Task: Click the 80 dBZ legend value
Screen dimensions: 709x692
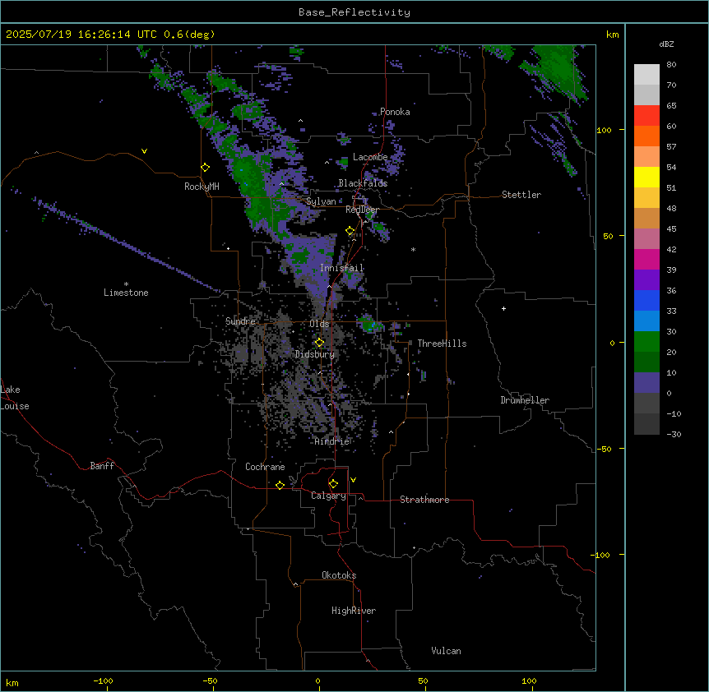Action: click(x=671, y=65)
